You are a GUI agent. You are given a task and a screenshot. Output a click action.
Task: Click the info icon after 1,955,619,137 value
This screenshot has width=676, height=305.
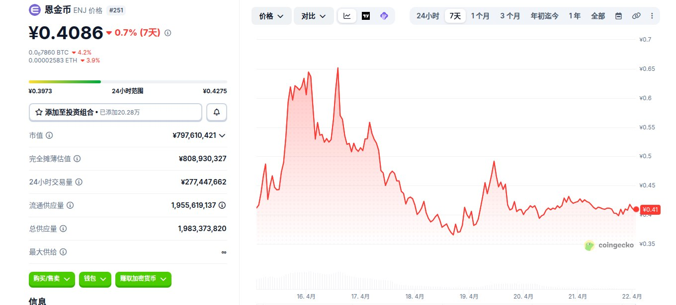point(222,205)
